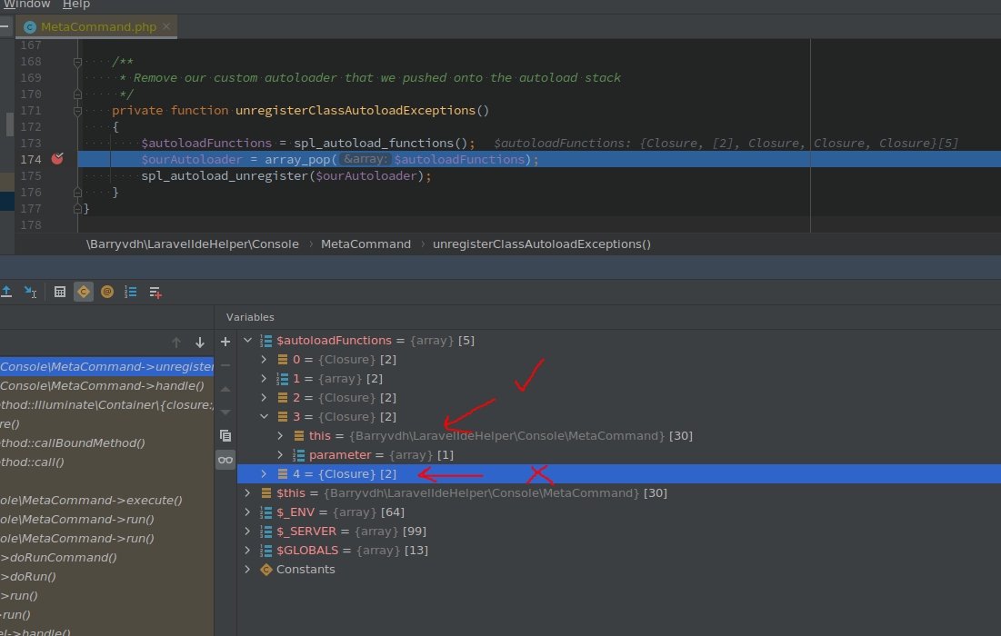Click the fold end marker at line 176
The width and height of the screenshot is (1001, 636).
[x=77, y=192]
